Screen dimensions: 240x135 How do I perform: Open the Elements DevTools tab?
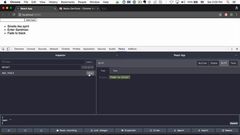(19, 49)
